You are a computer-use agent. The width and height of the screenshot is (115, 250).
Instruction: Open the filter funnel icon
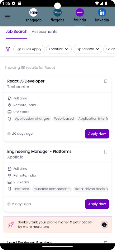tap(7, 49)
